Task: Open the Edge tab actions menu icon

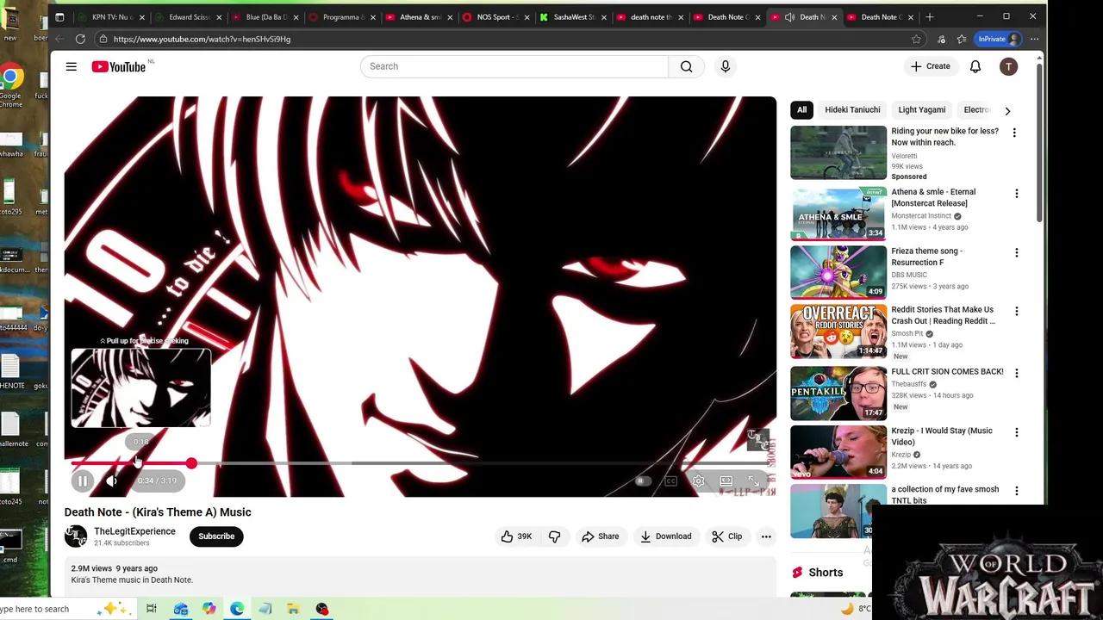Action: tap(59, 17)
